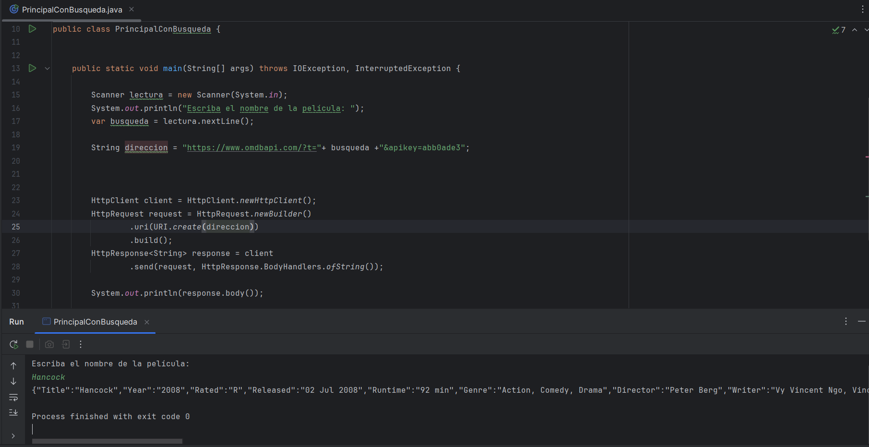The width and height of the screenshot is (869, 447).
Task: Open the inspection warnings widget showing 7
Action: [x=838, y=30]
